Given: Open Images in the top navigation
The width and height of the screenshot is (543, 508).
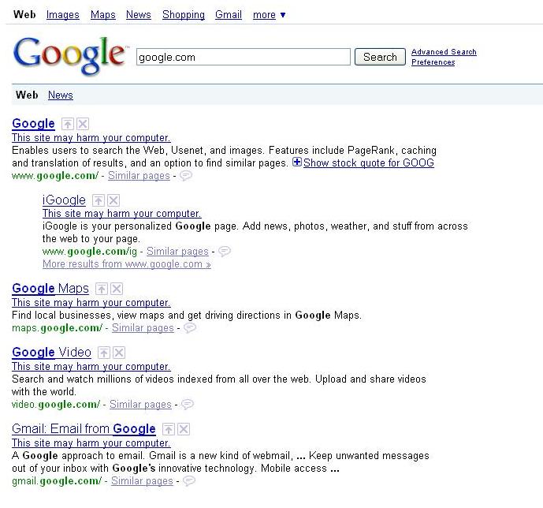Looking at the screenshot, I should (63, 15).
